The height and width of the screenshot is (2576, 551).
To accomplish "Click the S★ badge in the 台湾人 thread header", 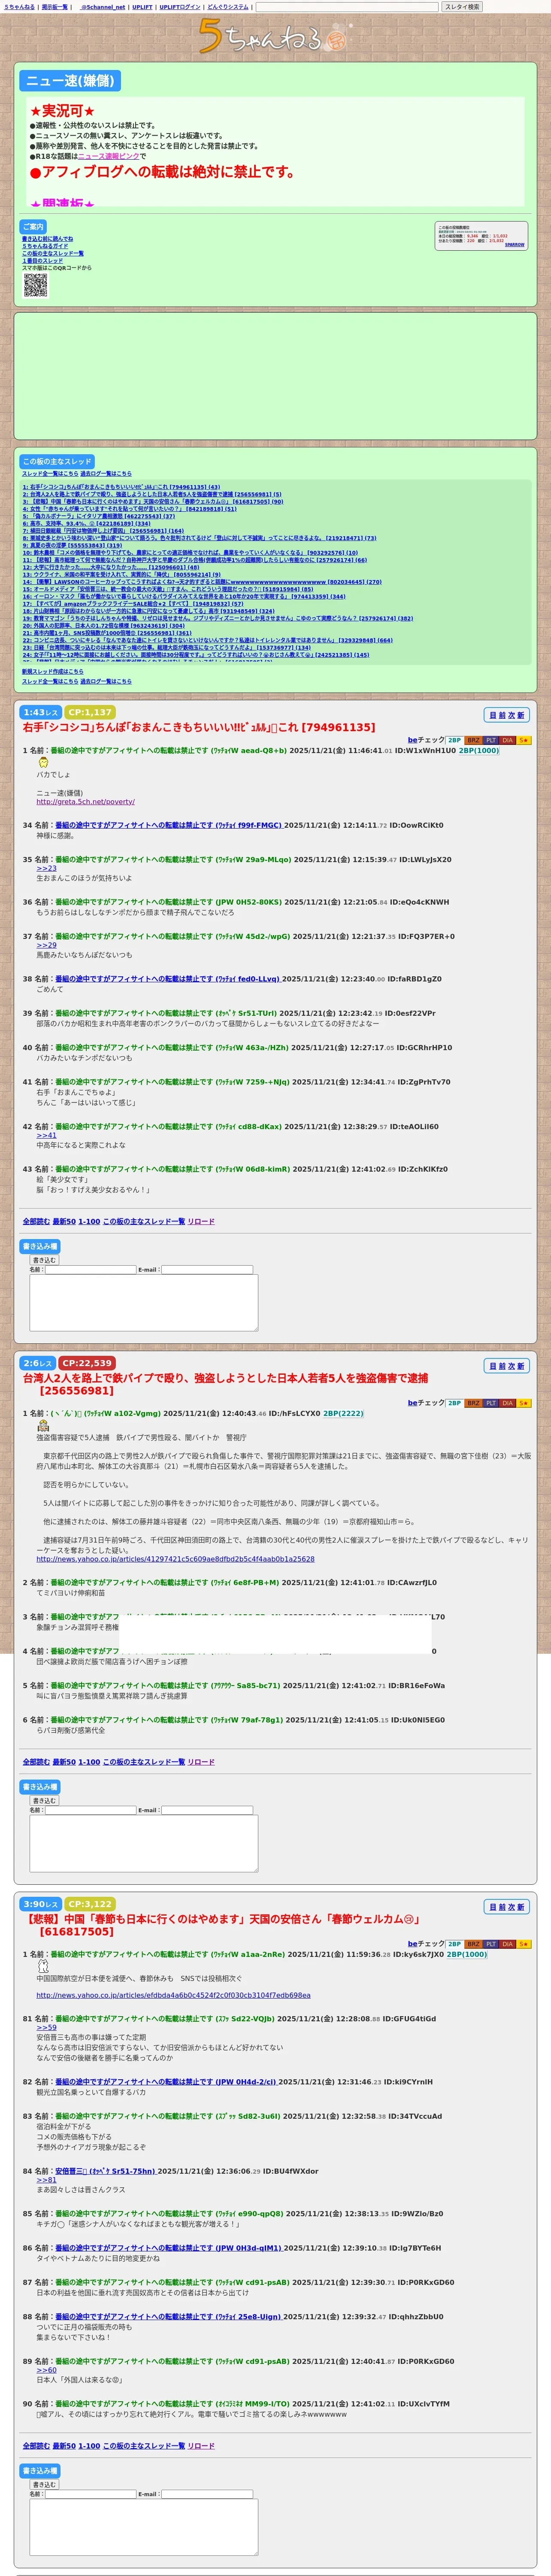I will click(524, 1403).
